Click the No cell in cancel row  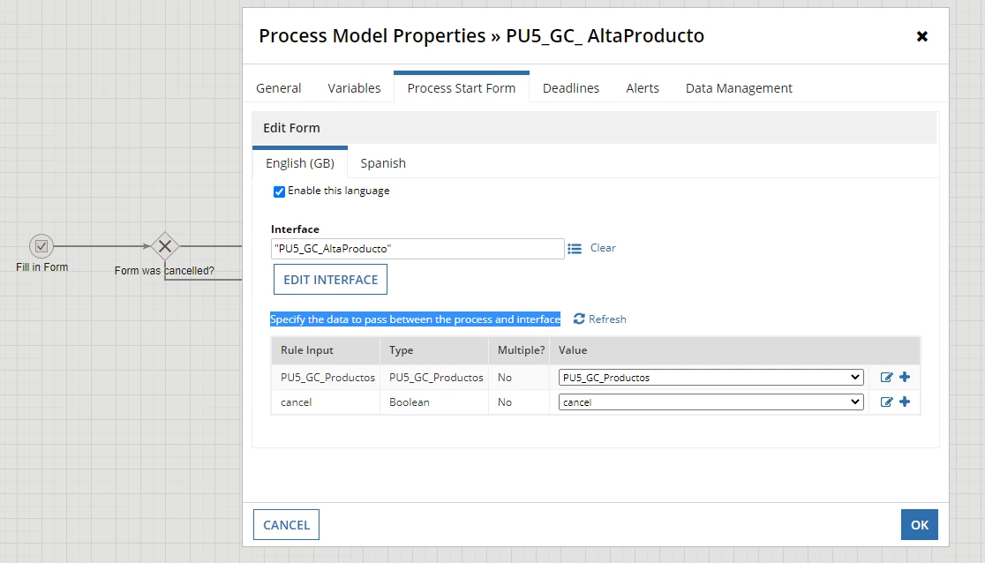[x=519, y=402]
